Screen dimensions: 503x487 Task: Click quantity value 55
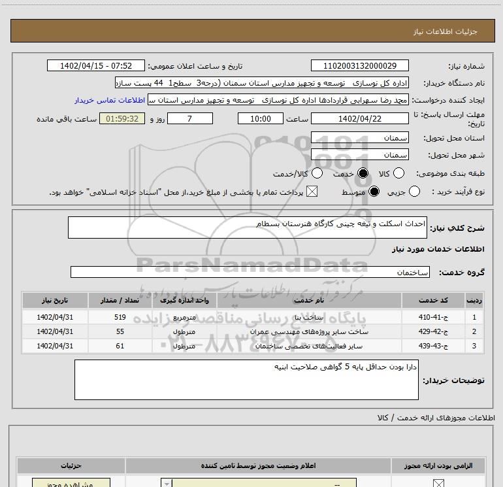point(120,331)
